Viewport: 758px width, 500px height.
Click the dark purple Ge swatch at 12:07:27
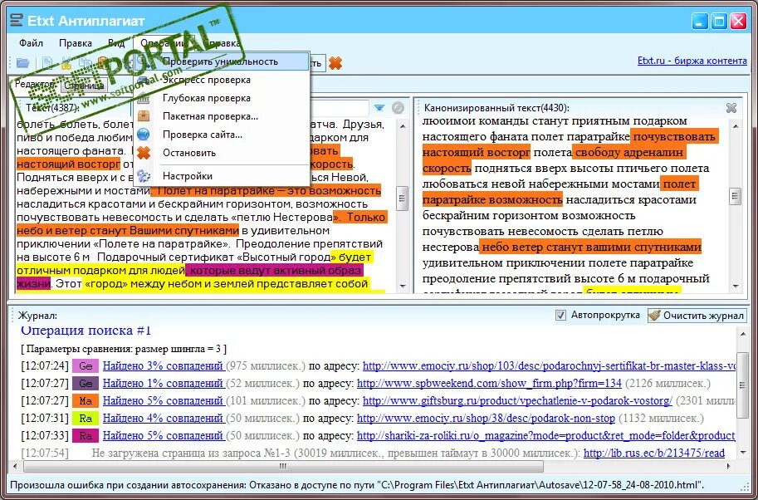86,384
